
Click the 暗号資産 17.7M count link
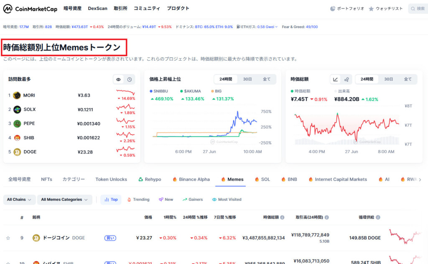click(24, 27)
